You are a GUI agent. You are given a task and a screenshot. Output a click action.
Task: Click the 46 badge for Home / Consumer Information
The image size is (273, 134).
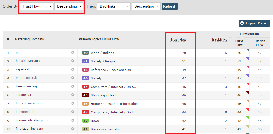pyautogui.click(x=85, y=104)
